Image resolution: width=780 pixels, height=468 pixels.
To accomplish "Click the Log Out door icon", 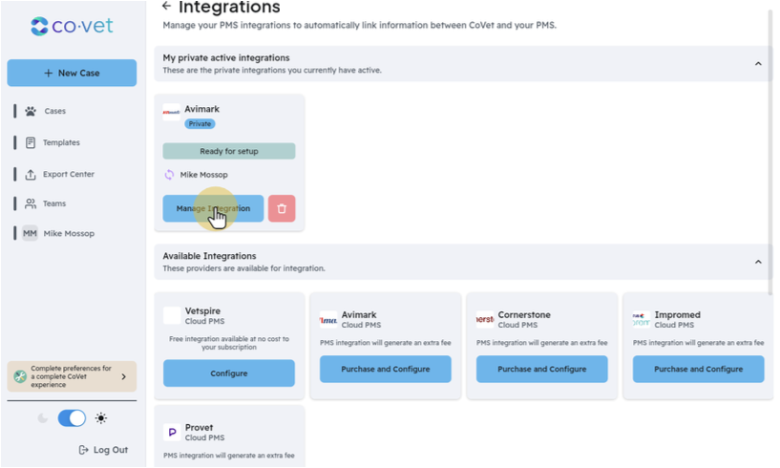I will pos(84,450).
